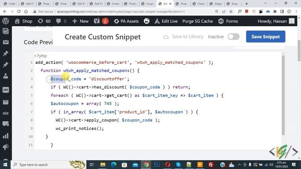This screenshot has width=301, height=169.
Task: Open the New content menu
Action: click(x=80, y=21)
